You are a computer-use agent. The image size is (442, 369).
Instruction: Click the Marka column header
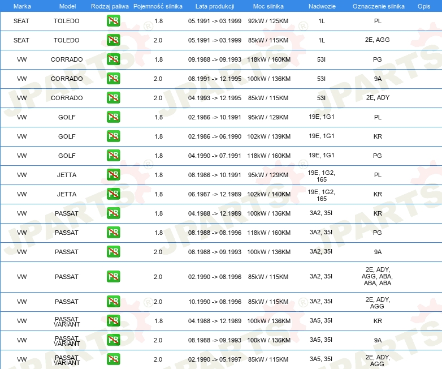(22, 6)
